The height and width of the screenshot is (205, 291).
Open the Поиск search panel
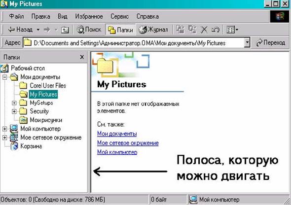click(x=89, y=30)
